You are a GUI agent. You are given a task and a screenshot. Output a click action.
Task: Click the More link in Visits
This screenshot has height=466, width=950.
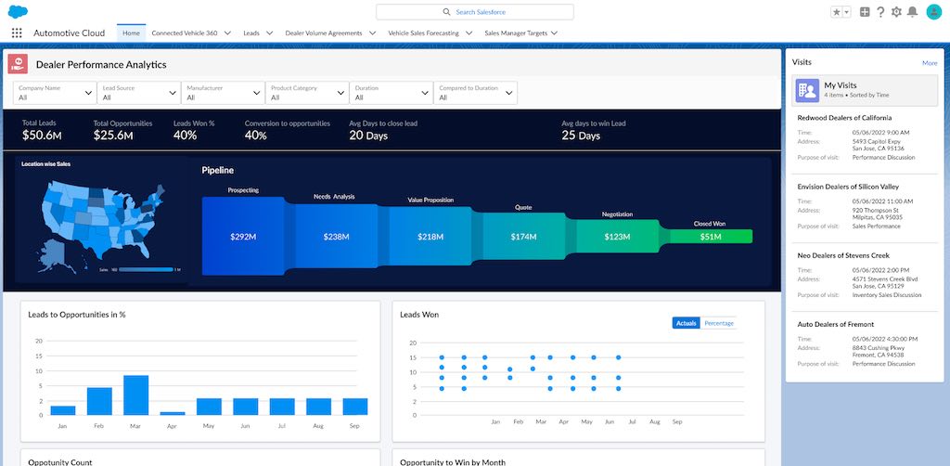[930, 63]
